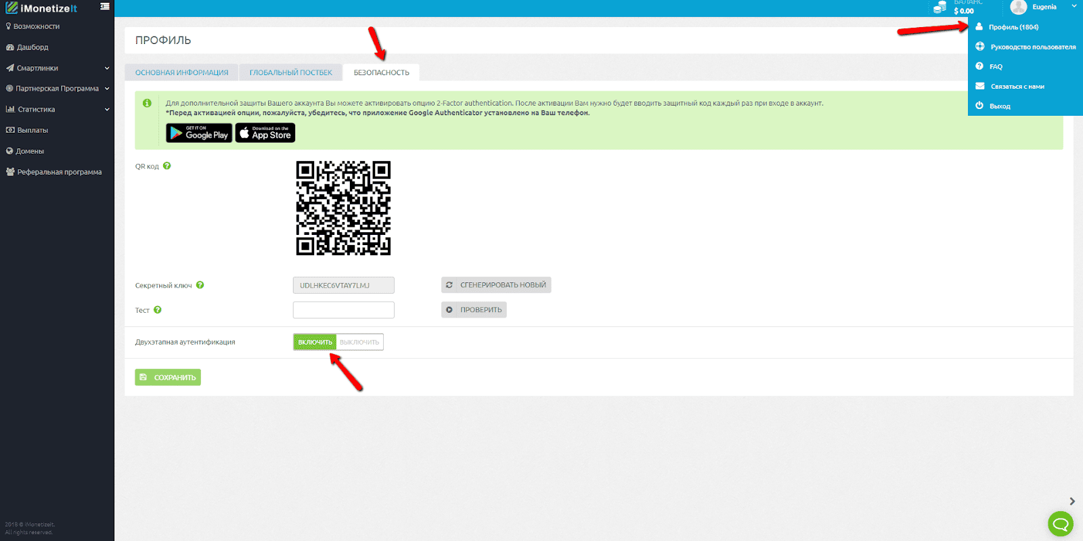Image resolution: width=1083 pixels, height=541 pixels.
Task: Click the СГЕНЕРИРОВАТЬ НОВЫЙ button
Action: (x=496, y=285)
